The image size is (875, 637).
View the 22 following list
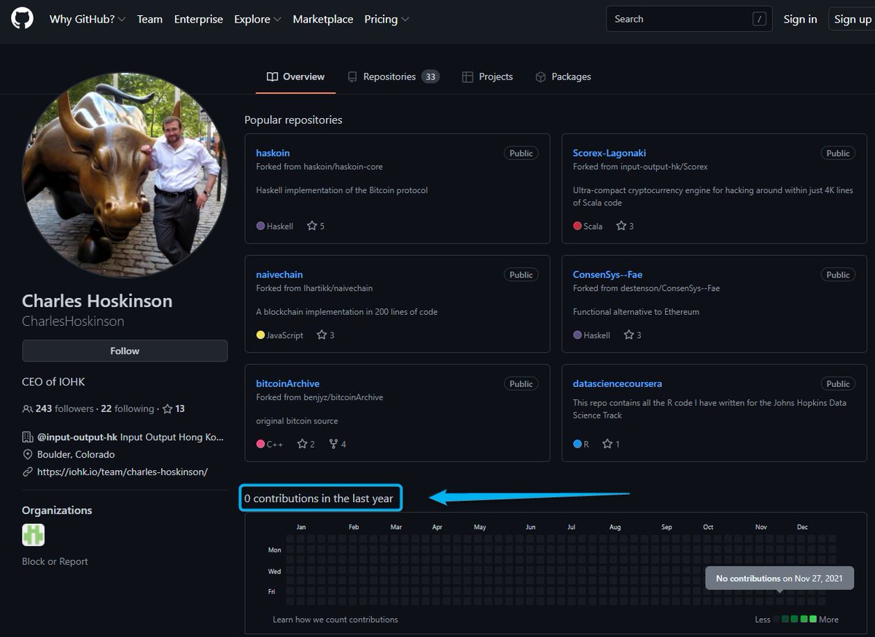[x=128, y=409]
